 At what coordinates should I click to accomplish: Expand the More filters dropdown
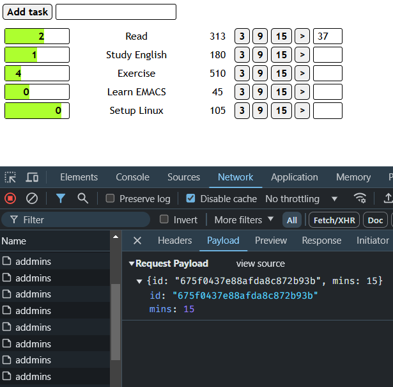coord(243,220)
